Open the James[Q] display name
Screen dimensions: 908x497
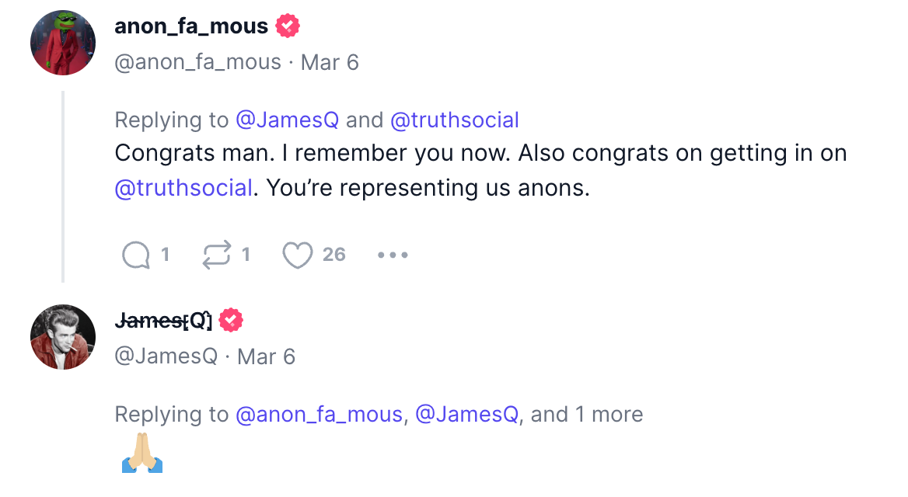pyautogui.click(x=163, y=320)
